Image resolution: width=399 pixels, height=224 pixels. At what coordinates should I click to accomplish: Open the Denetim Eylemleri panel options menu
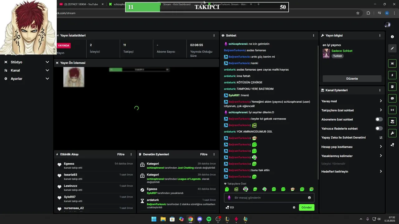(x=214, y=154)
